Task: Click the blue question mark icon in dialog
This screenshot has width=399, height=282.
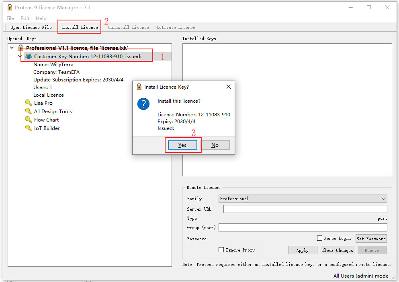Action: tap(143, 104)
